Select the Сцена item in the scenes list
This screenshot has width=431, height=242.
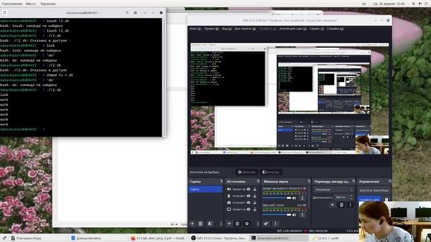(205, 189)
